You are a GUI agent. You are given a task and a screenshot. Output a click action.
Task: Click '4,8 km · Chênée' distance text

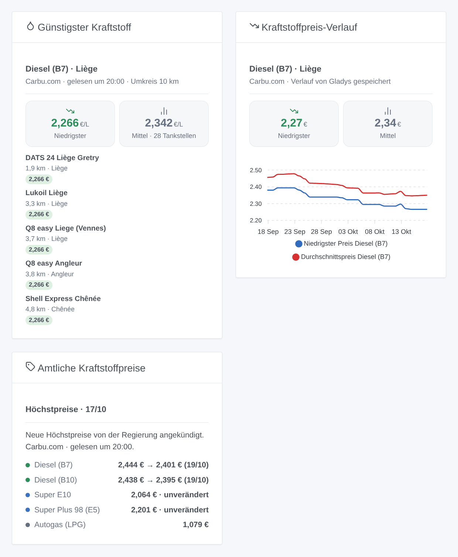(50, 309)
